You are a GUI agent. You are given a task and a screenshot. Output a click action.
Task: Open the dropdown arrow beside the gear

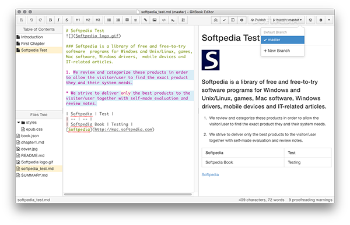[329, 20]
